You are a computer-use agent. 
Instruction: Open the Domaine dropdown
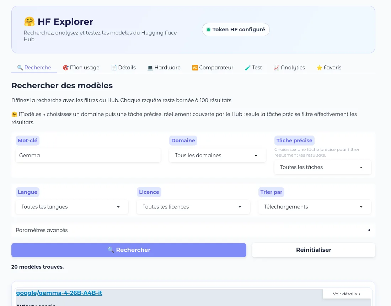click(x=217, y=155)
